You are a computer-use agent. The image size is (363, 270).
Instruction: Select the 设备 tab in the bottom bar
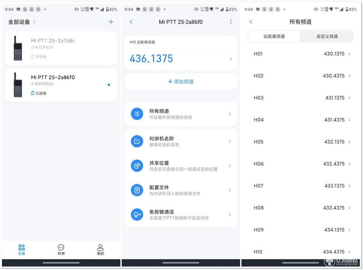(21, 250)
